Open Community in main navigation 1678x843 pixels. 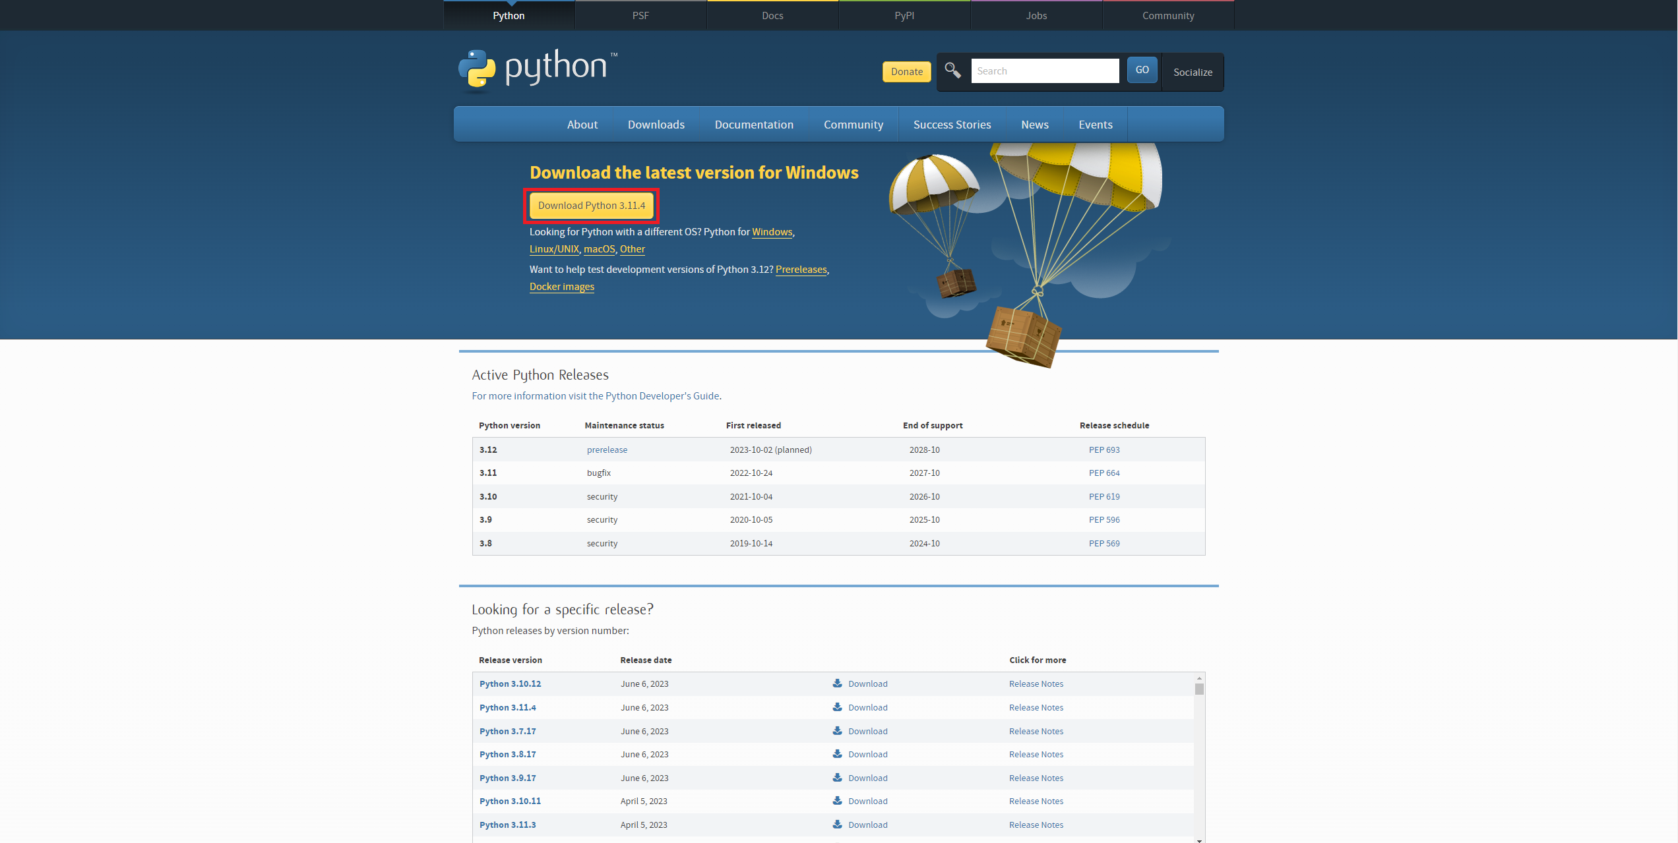[854, 125]
